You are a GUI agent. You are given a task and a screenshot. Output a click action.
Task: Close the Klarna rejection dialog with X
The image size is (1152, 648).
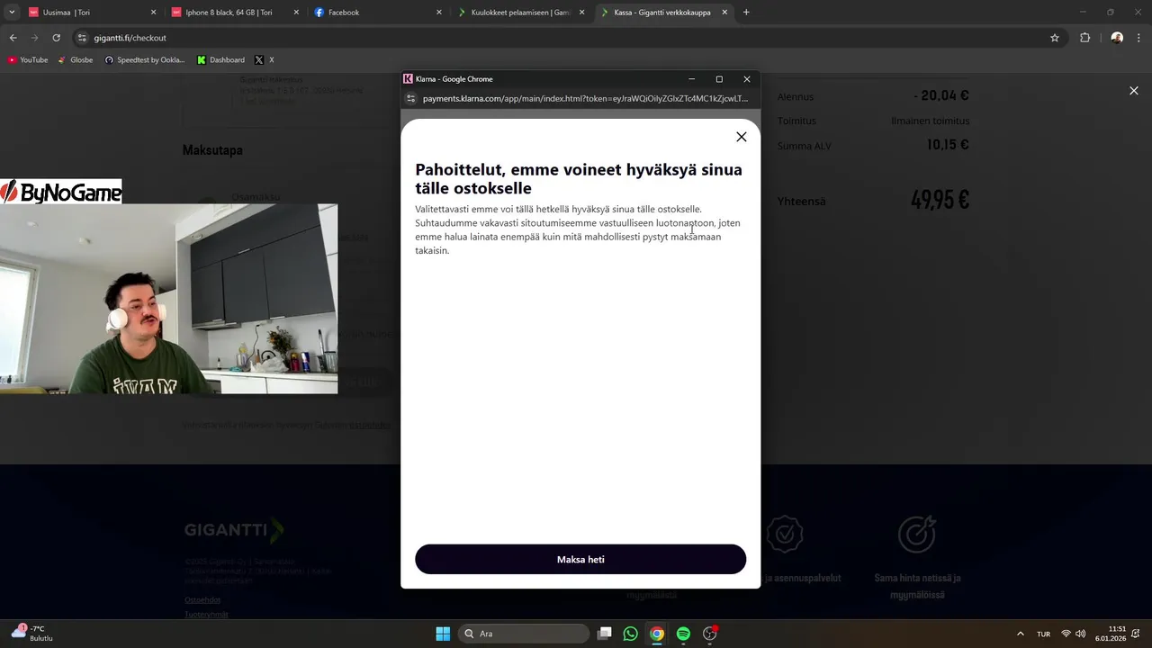pos(741,137)
